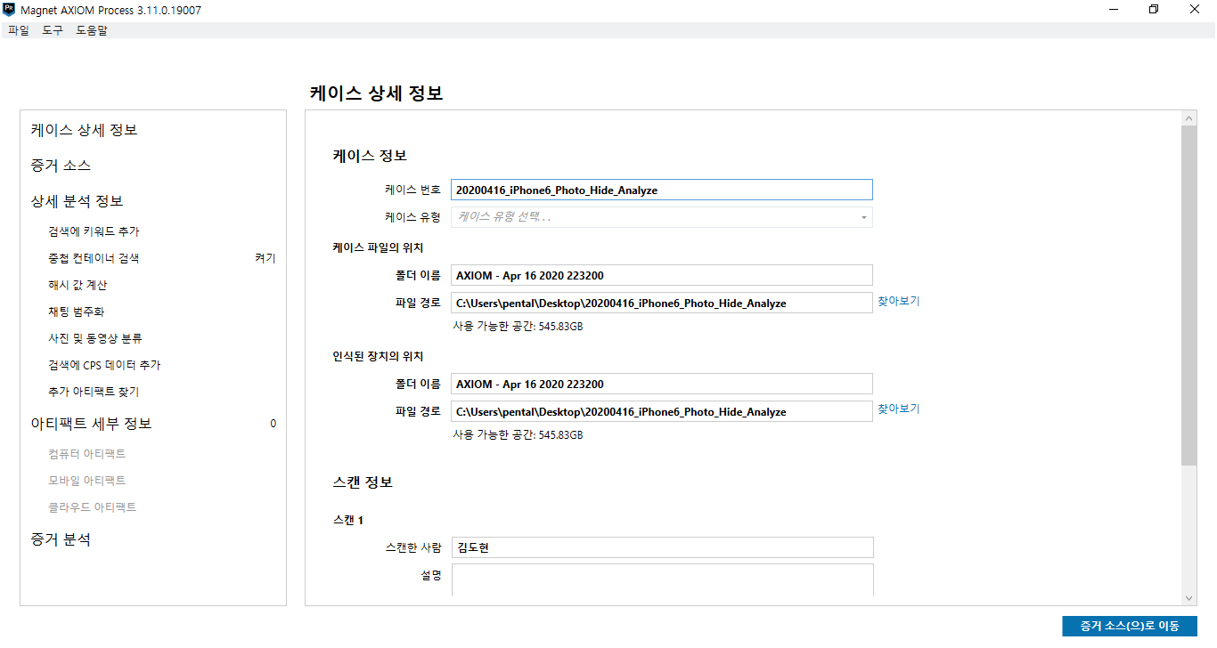
Task: Click 폴더 이름 field under 케이스 파일의 위치
Action: 662,275
